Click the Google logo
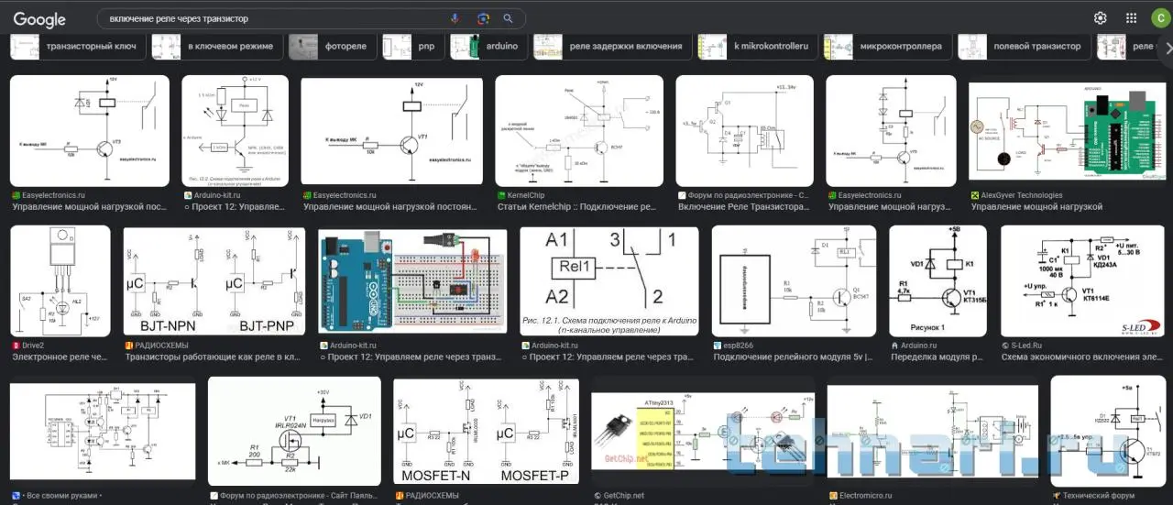Screen dimensions: 1173x505 (39, 19)
